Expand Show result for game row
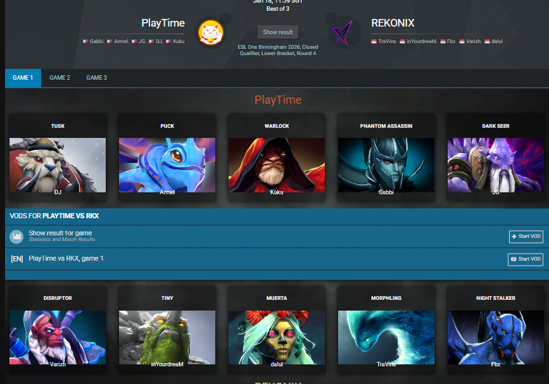Viewport: 549px width, 384px height. pyautogui.click(x=60, y=233)
